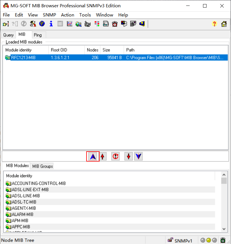Open the Edit menu
Screen dimensions: 231x244
[x=19, y=15]
